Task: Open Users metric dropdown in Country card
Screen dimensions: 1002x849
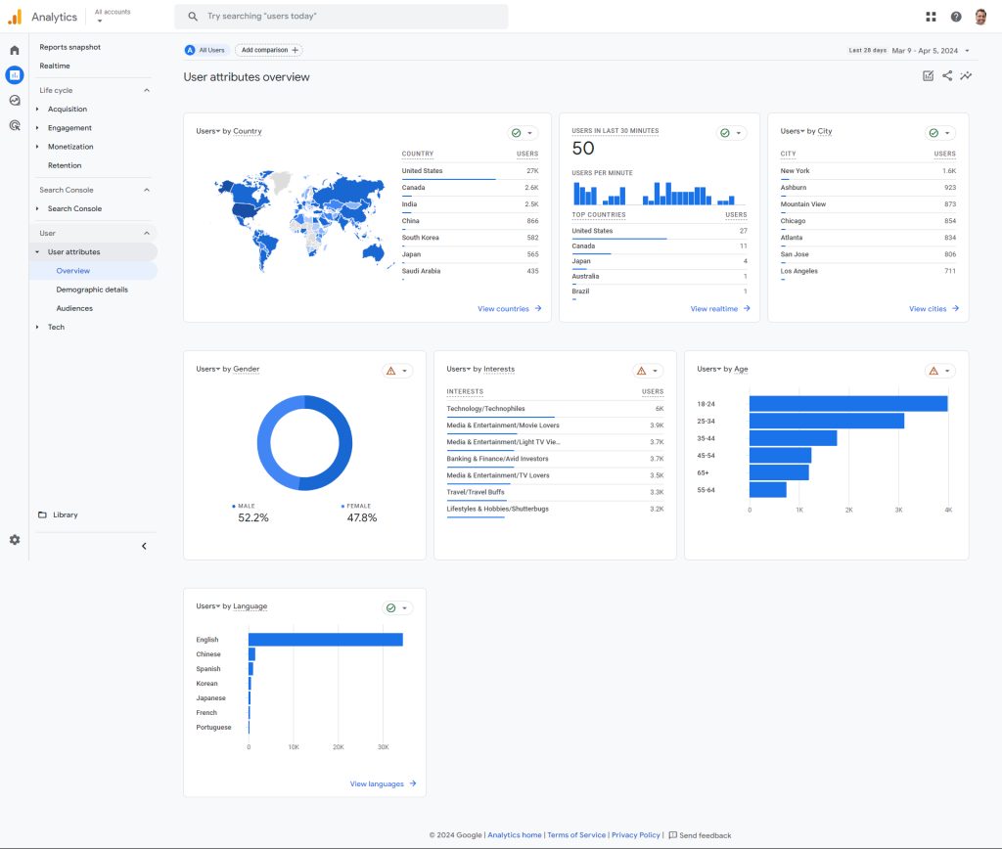Action: click(x=207, y=131)
